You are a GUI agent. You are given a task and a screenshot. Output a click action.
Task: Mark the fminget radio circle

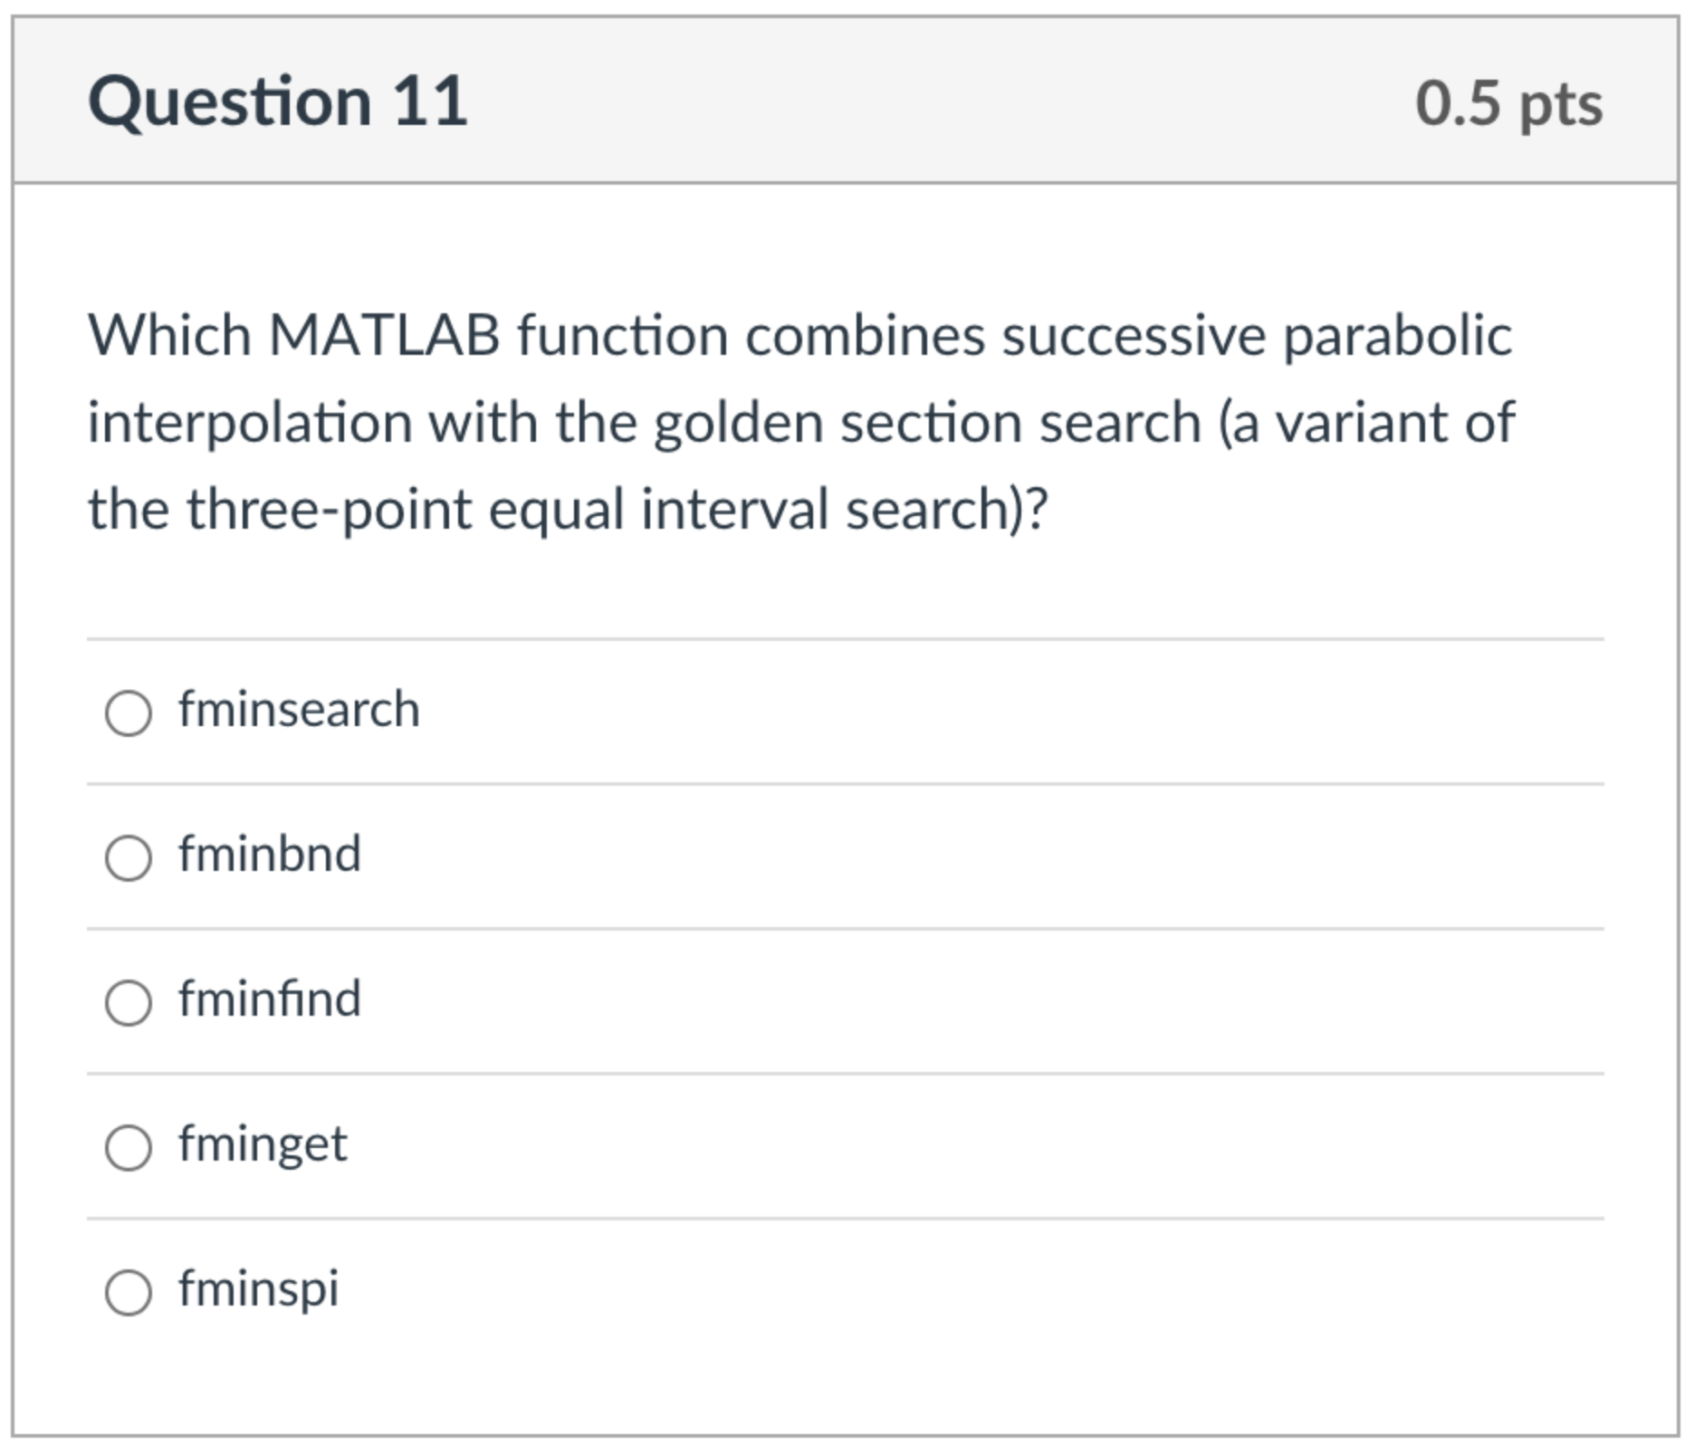(x=129, y=1147)
